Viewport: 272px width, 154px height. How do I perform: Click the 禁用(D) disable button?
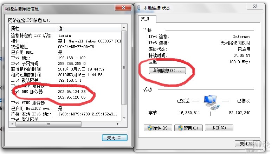click(188, 128)
